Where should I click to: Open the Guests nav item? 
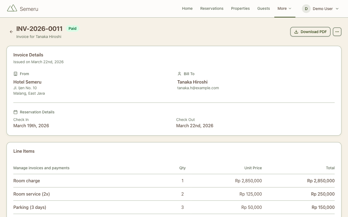(x=264, y=9)
